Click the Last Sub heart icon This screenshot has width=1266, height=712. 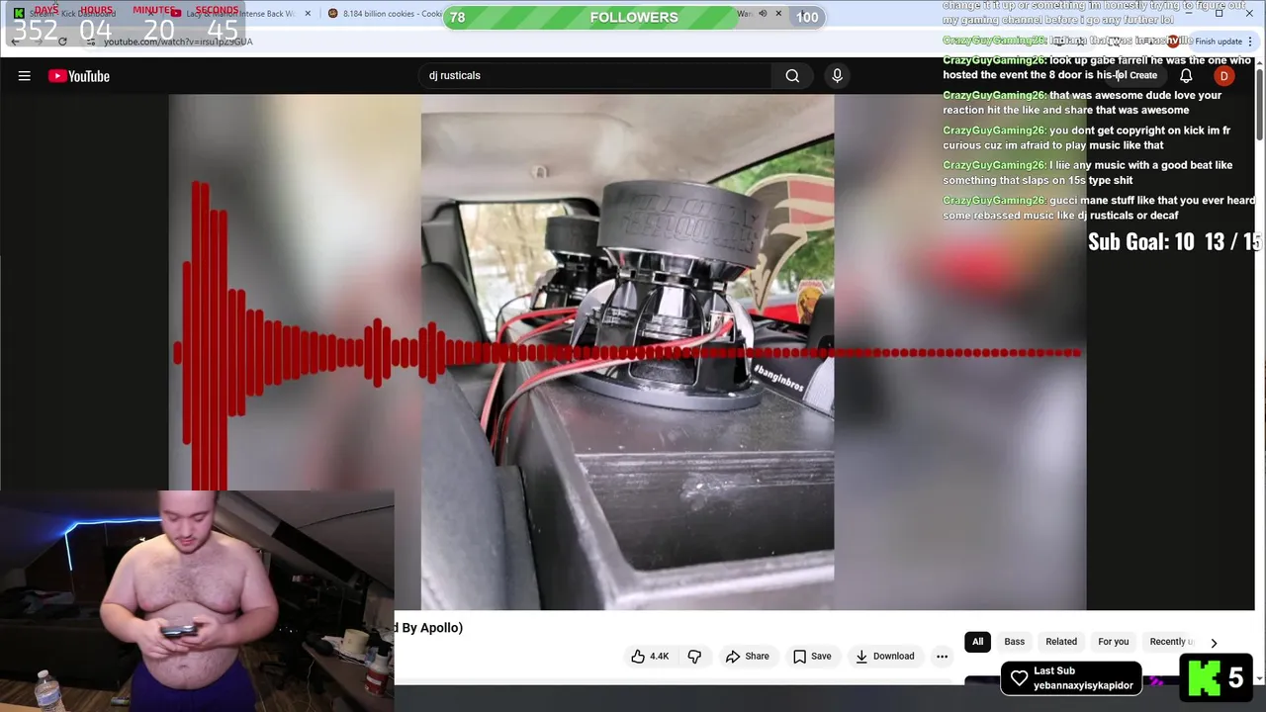click(1019, 678)
